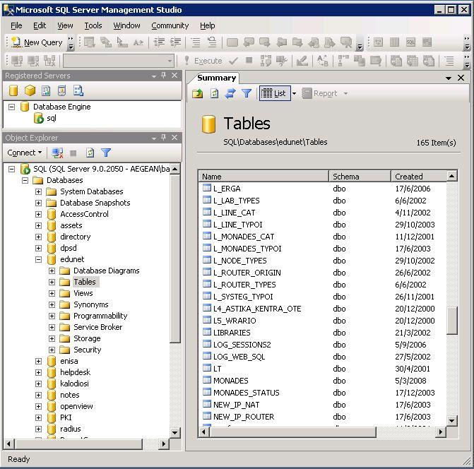Click the Database Engine icon in Registered Servers
This screenshot has height=469, width=474.
click(13, 90)
